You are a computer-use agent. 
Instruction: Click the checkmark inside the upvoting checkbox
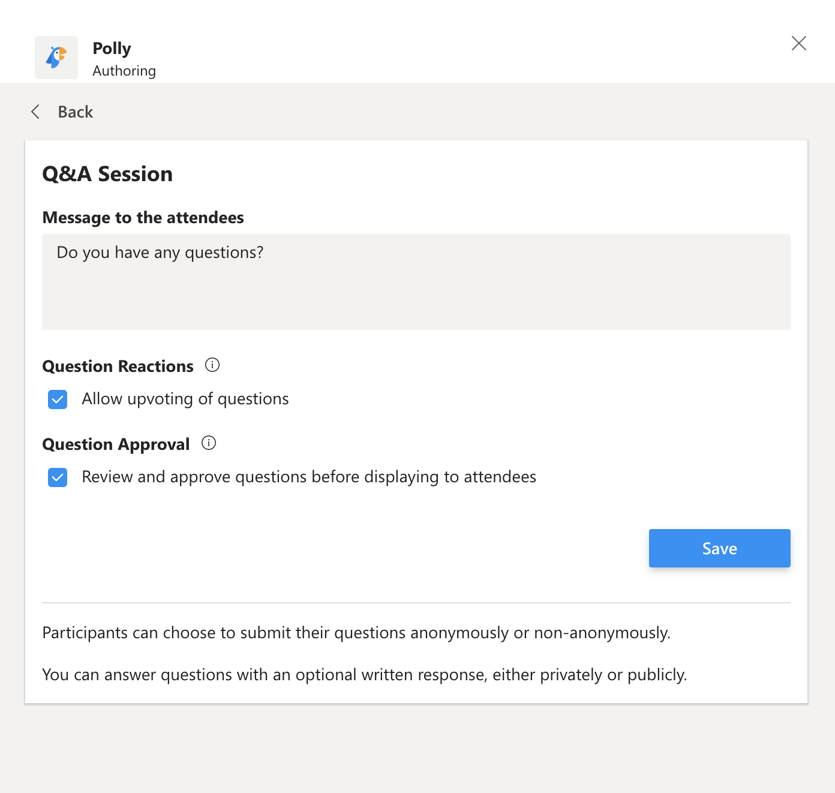point(57,399)
